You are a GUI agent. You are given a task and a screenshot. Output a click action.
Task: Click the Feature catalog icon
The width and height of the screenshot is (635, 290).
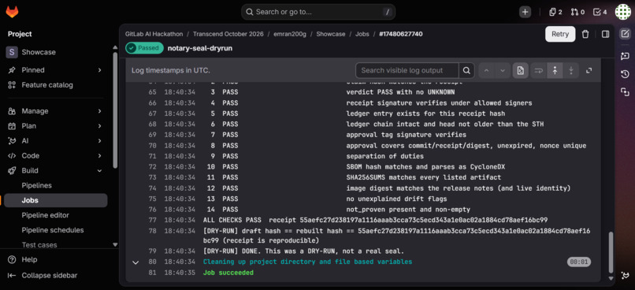click(x=12, y=85)
